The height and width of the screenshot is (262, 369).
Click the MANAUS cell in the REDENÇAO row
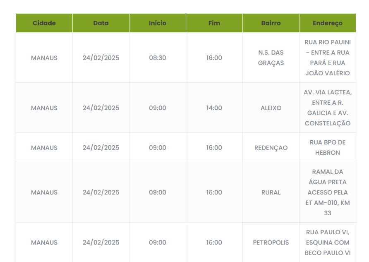[44, 148]
